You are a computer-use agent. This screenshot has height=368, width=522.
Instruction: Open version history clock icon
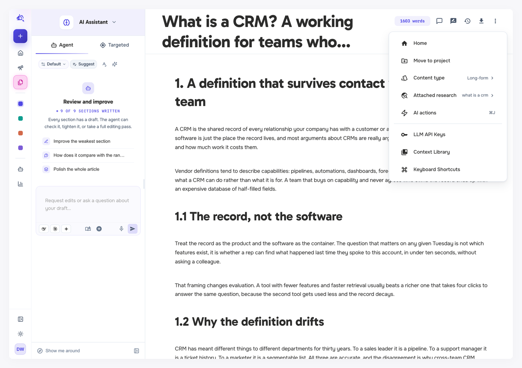pyautogui.click(x=468, y=21)
